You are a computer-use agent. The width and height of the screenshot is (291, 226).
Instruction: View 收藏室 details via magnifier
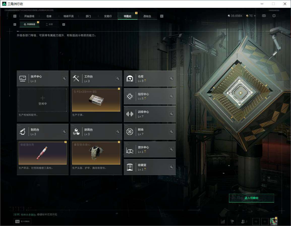pyautogui.click(x=171, y=167)
